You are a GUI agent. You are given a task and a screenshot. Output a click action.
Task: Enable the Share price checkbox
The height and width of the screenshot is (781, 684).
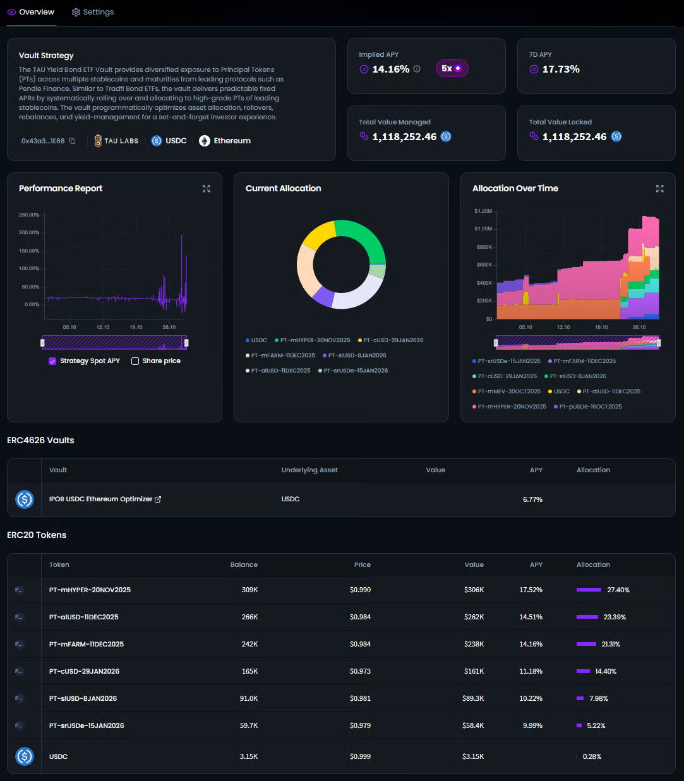point(135,361)
